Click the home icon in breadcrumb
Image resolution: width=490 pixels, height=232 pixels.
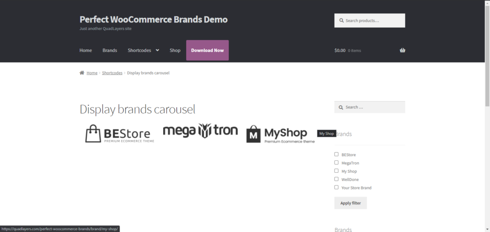tap(82, 73)
